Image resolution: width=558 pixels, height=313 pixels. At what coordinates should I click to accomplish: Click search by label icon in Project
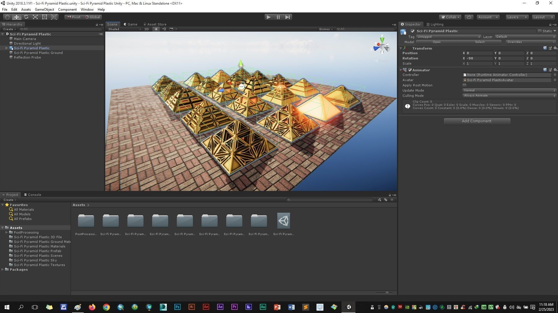(386, 200)
